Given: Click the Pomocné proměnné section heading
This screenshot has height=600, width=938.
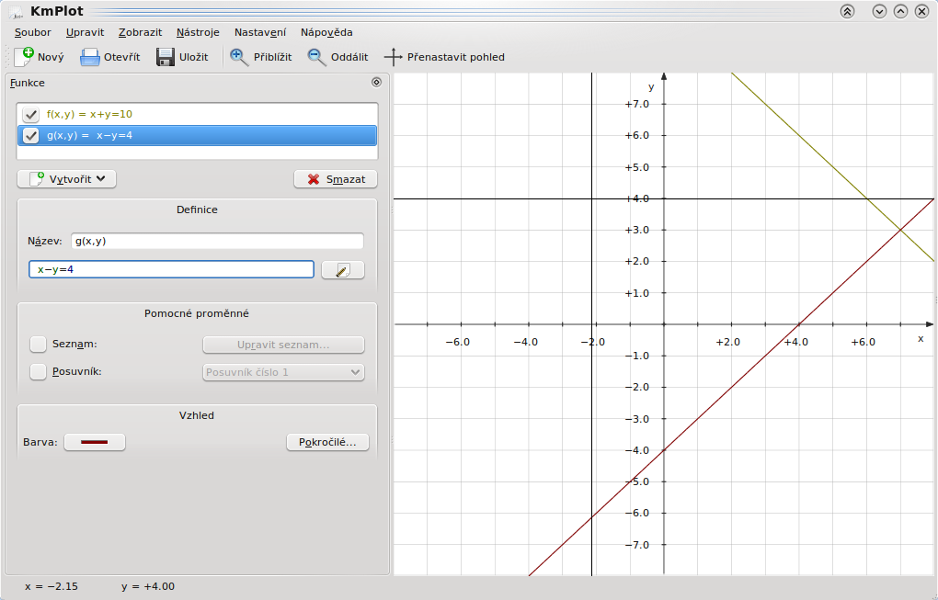Looking at the screenshot, I should click(x=197, y=313).
